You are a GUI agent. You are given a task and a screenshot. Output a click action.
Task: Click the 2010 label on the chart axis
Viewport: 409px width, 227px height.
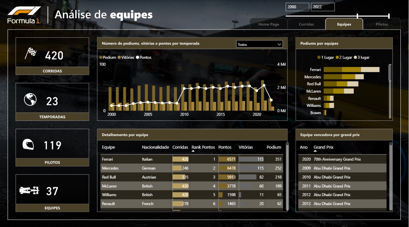184,114
